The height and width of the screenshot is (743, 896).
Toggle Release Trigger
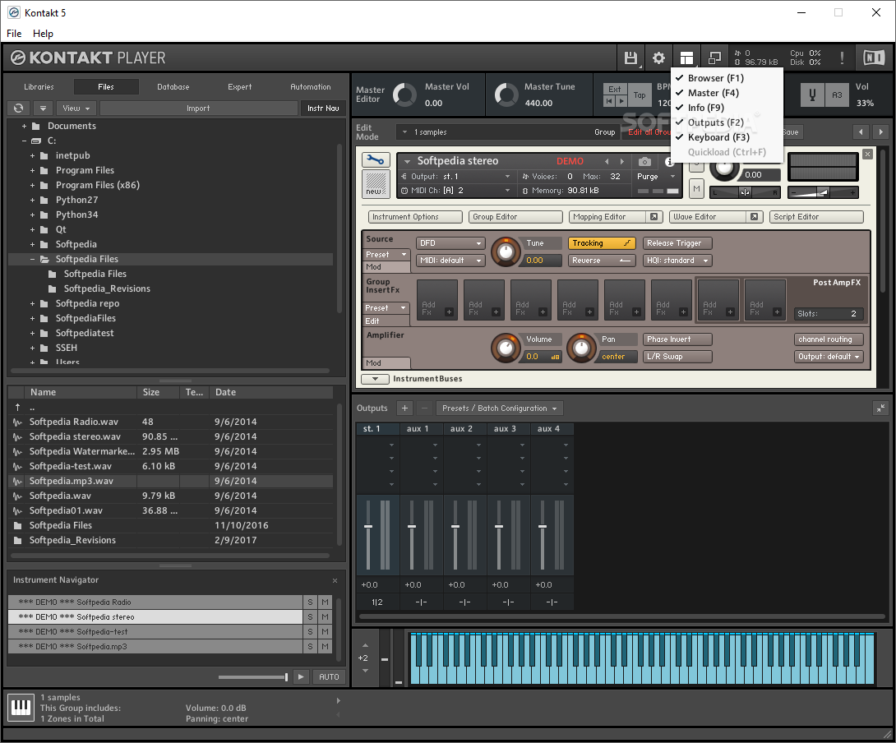click(677, 243)
